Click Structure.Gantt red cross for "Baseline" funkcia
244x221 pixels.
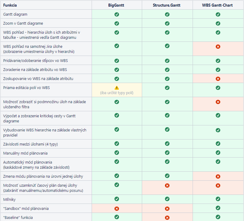click(x=167, y=218)
